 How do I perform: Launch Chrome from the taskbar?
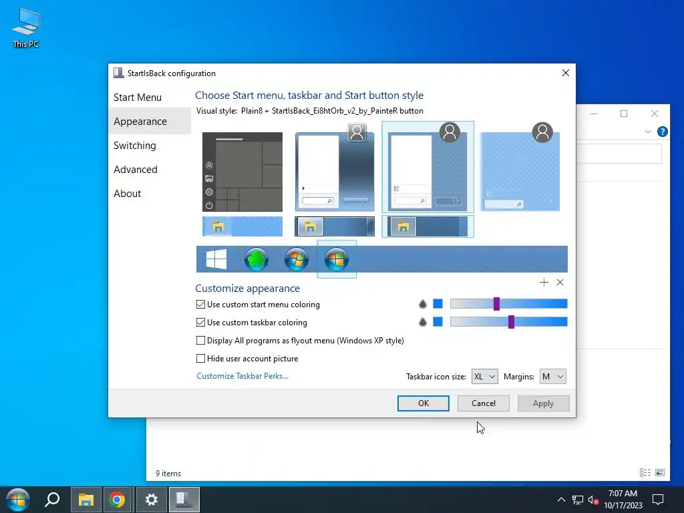click(117, 500)
